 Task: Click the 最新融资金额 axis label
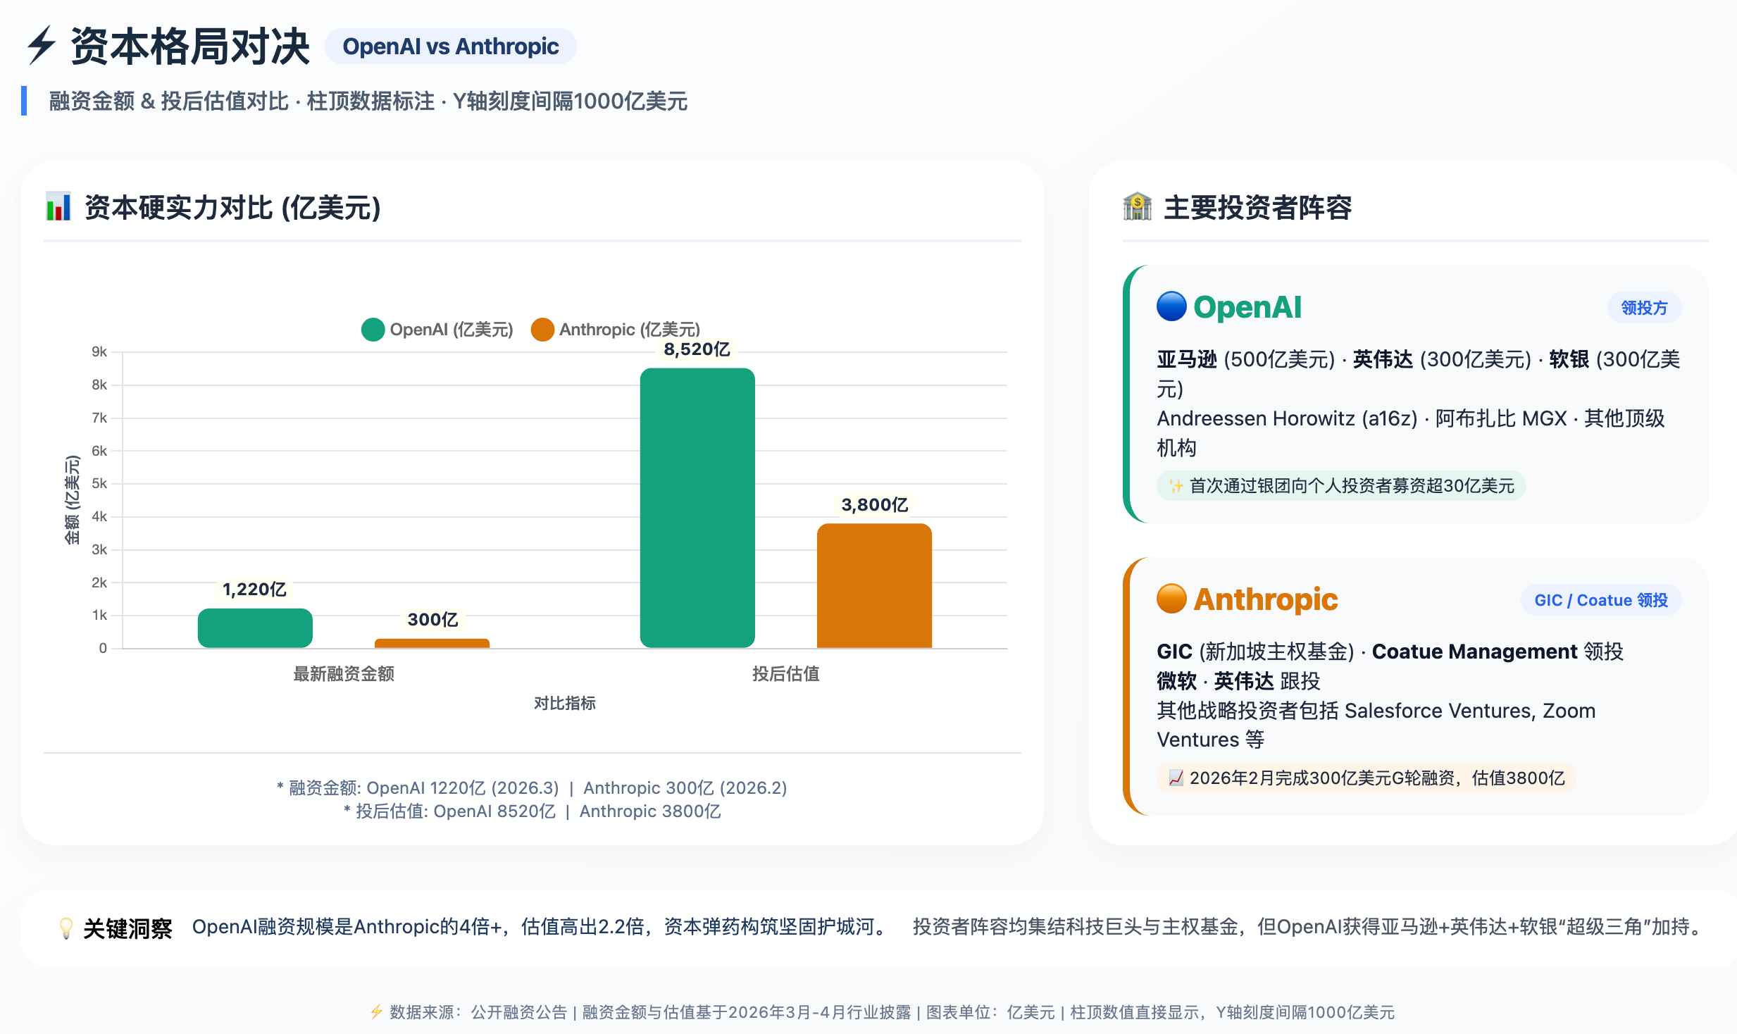pos(344,674)
